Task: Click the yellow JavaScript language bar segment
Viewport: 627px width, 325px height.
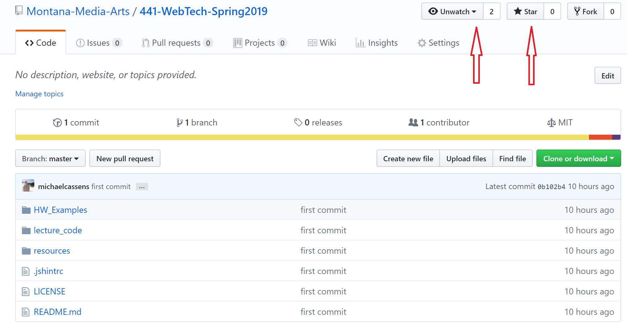Action: [302, 137]
